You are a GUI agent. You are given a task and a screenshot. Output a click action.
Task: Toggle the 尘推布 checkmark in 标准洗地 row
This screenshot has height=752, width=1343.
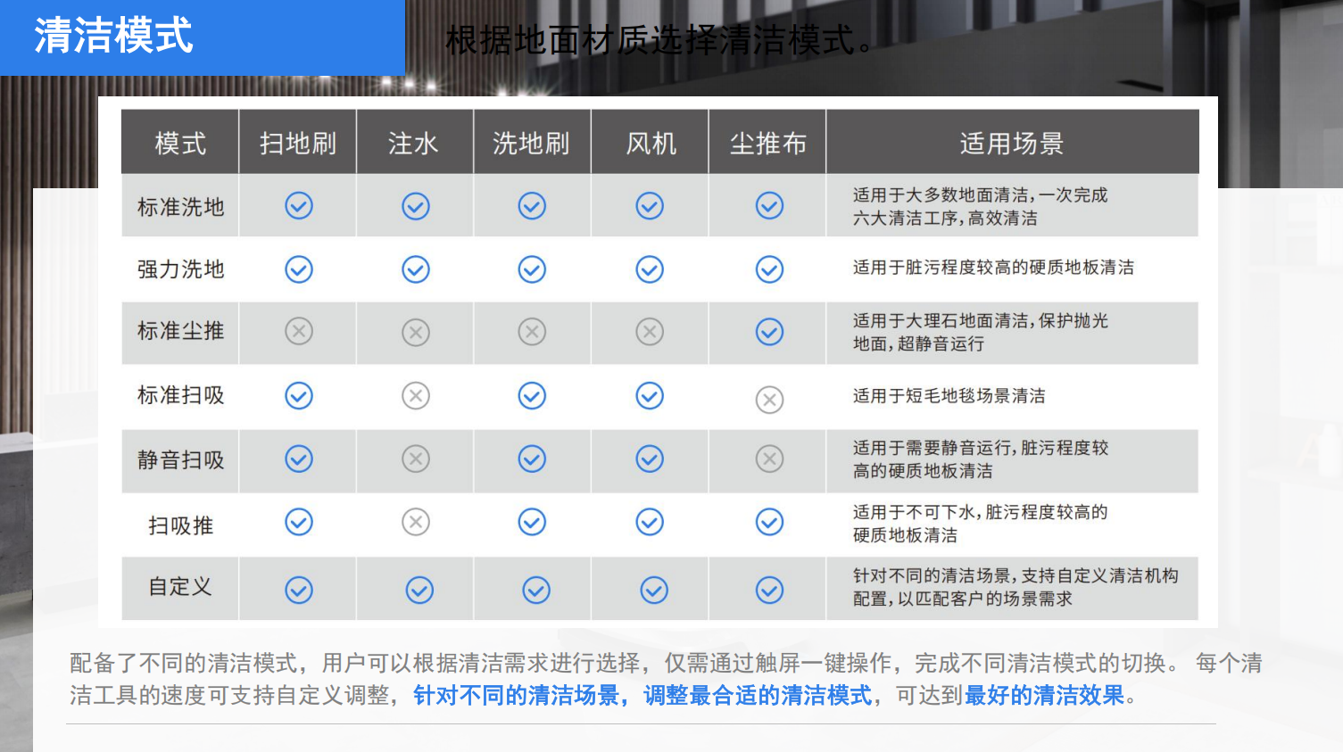click(767, 205)
